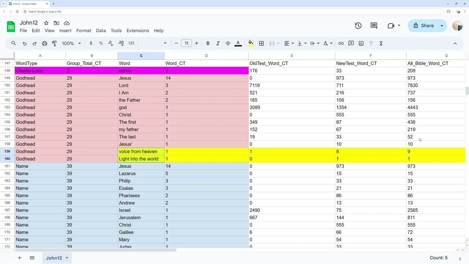Open the comments panel

point(374,26)
